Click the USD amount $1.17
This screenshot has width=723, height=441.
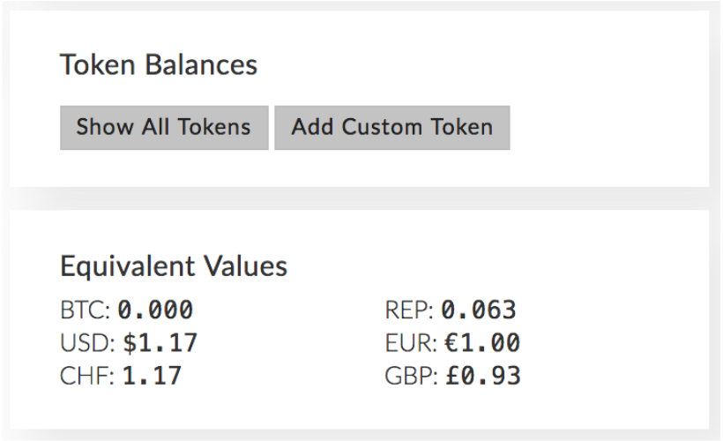click(158, 343)
